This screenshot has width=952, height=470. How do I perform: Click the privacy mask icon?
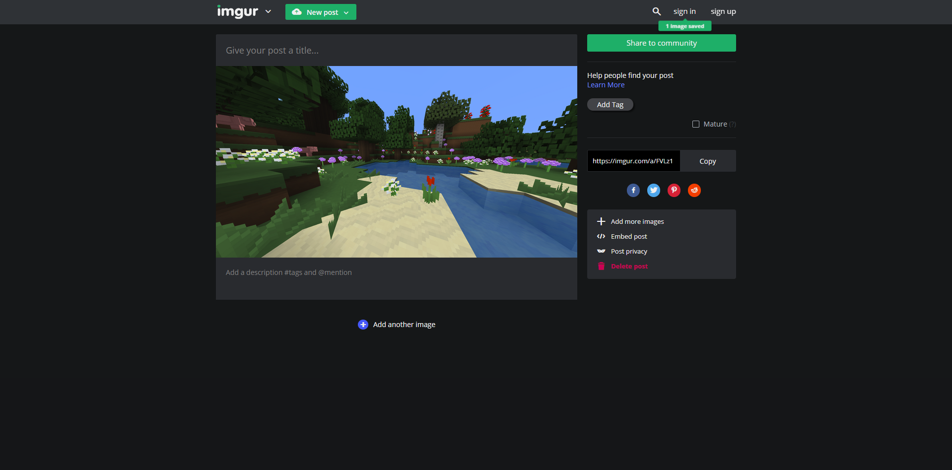click(x=601, y=251)
